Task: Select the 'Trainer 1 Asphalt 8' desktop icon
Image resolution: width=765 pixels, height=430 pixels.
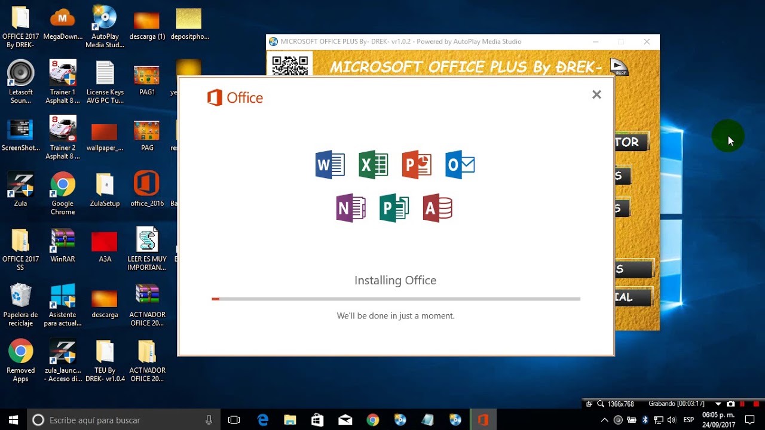Action: (63, 83)
